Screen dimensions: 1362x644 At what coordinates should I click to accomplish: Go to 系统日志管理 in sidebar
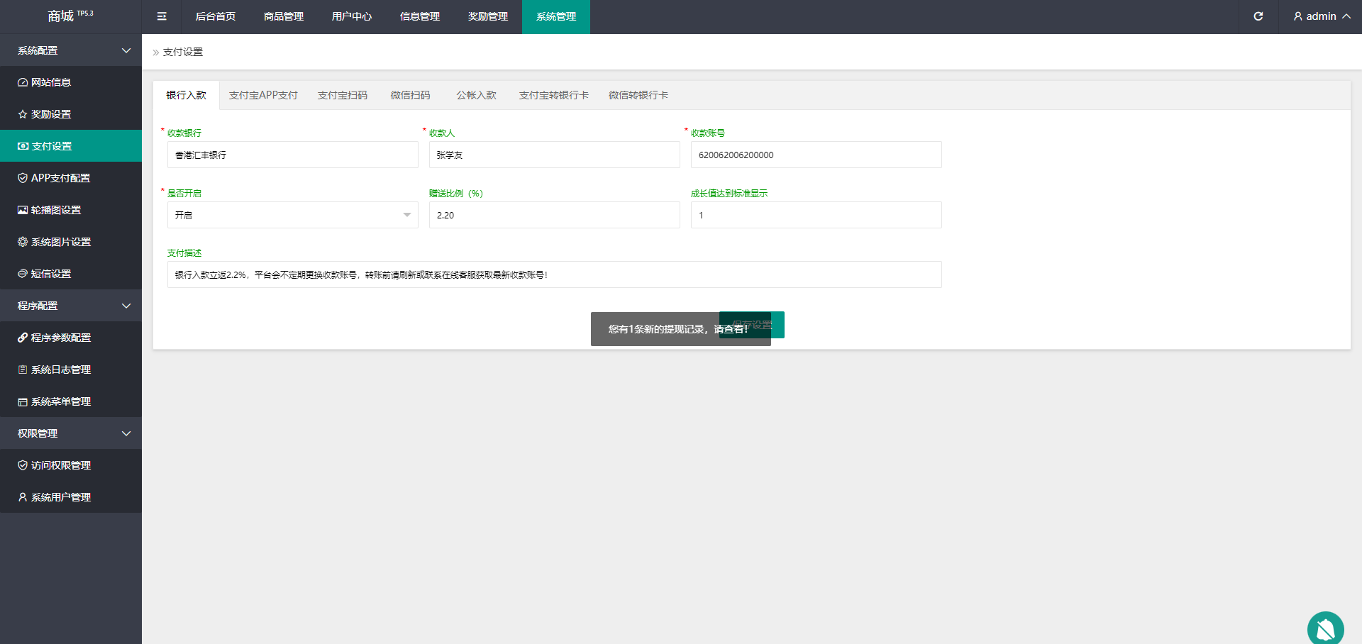click(71, 370)
